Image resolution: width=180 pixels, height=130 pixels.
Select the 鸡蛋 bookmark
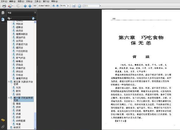pyautogui.click(x=18, y=124)
